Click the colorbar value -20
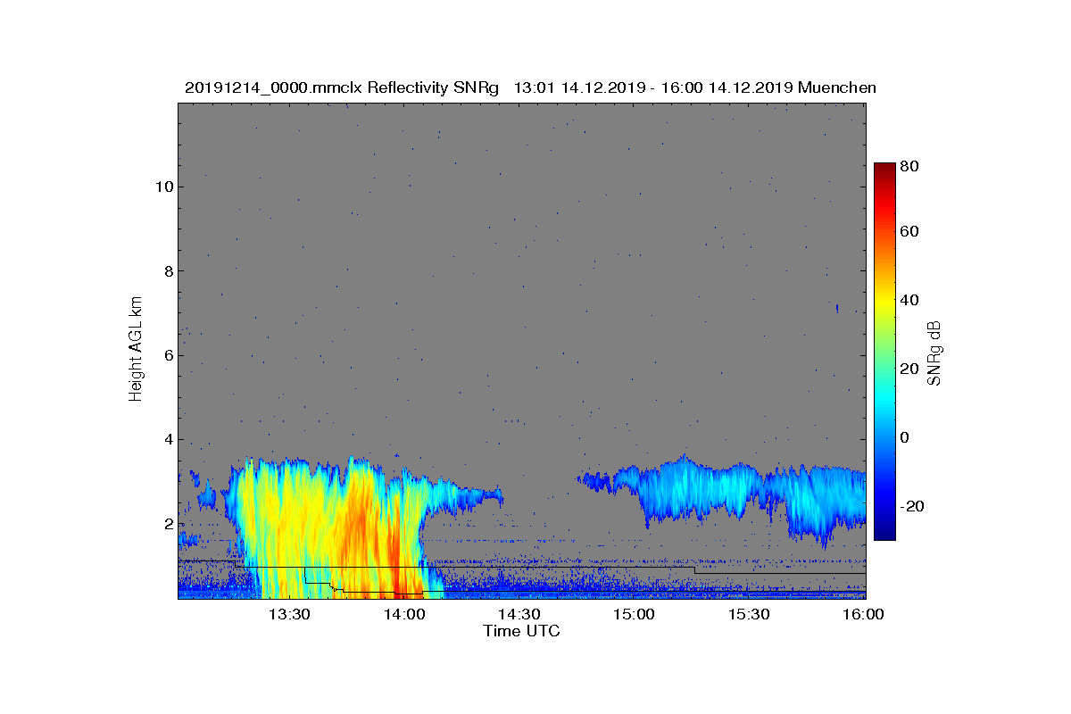Screen dimensions: 1071x714 coord(913,506)
